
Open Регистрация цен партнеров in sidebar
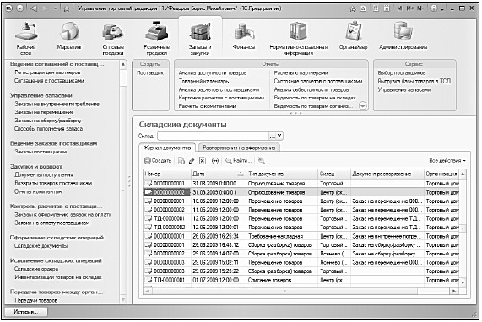[x=47, y=72]
